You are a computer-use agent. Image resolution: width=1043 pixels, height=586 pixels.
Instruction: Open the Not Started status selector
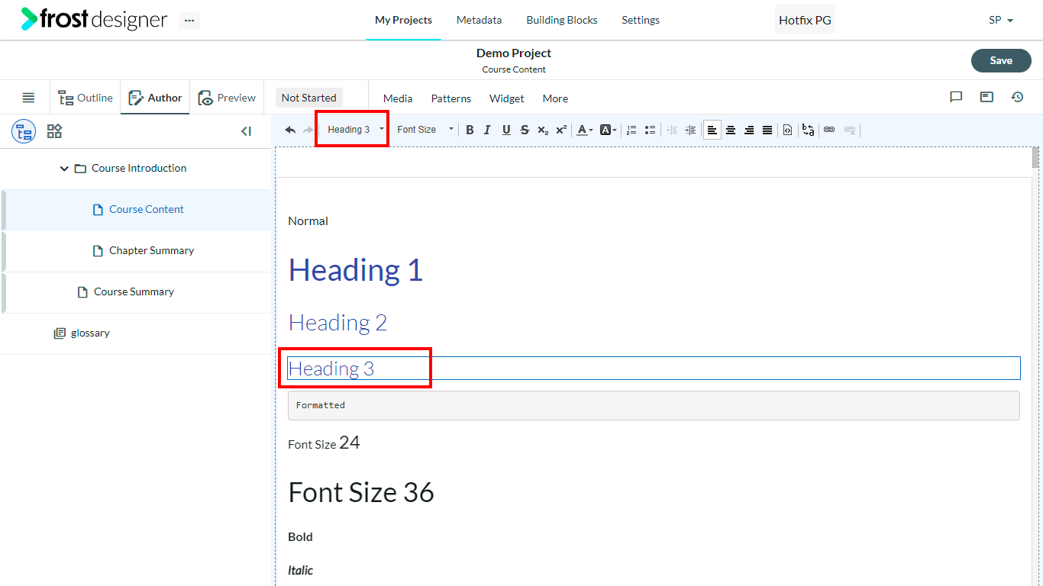pyautogui.click(x=308, y=98)
